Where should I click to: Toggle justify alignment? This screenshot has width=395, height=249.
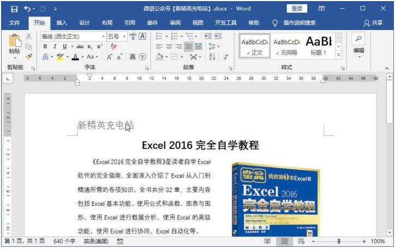188,46
